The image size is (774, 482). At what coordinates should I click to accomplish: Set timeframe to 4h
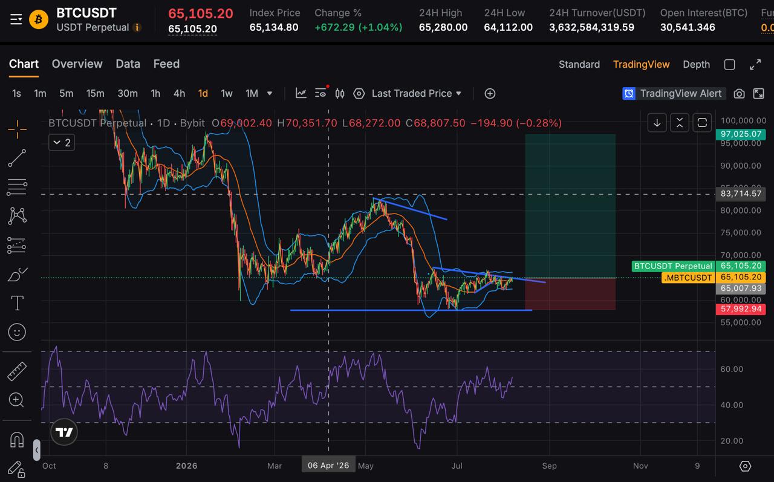point(179,93)
